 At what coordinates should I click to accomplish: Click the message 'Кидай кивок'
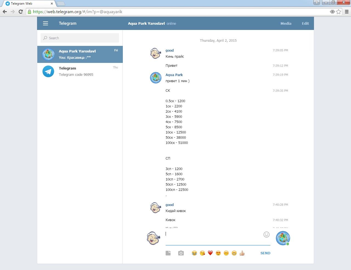[175, 211]
